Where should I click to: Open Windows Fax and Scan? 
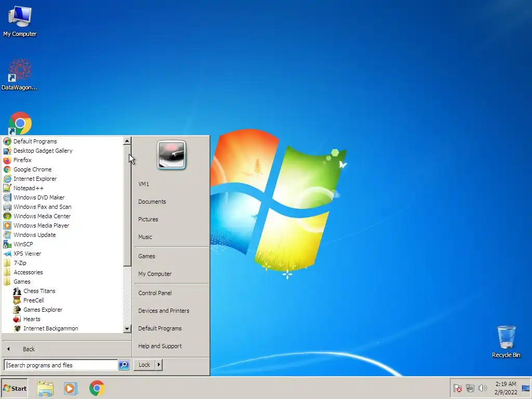click(x=43, y=207)
